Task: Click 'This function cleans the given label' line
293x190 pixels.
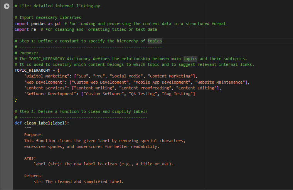Action: pyautogui.click(x=104, y=141)
